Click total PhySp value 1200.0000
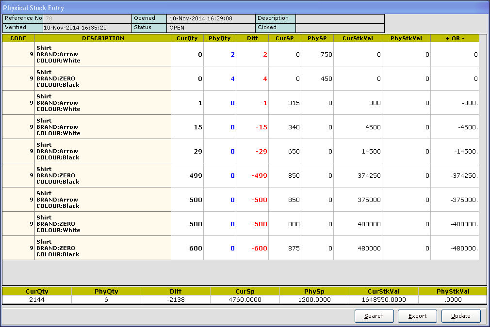This screenshot has height=327, width=490. pyautogui.click(x=314, y=300)
